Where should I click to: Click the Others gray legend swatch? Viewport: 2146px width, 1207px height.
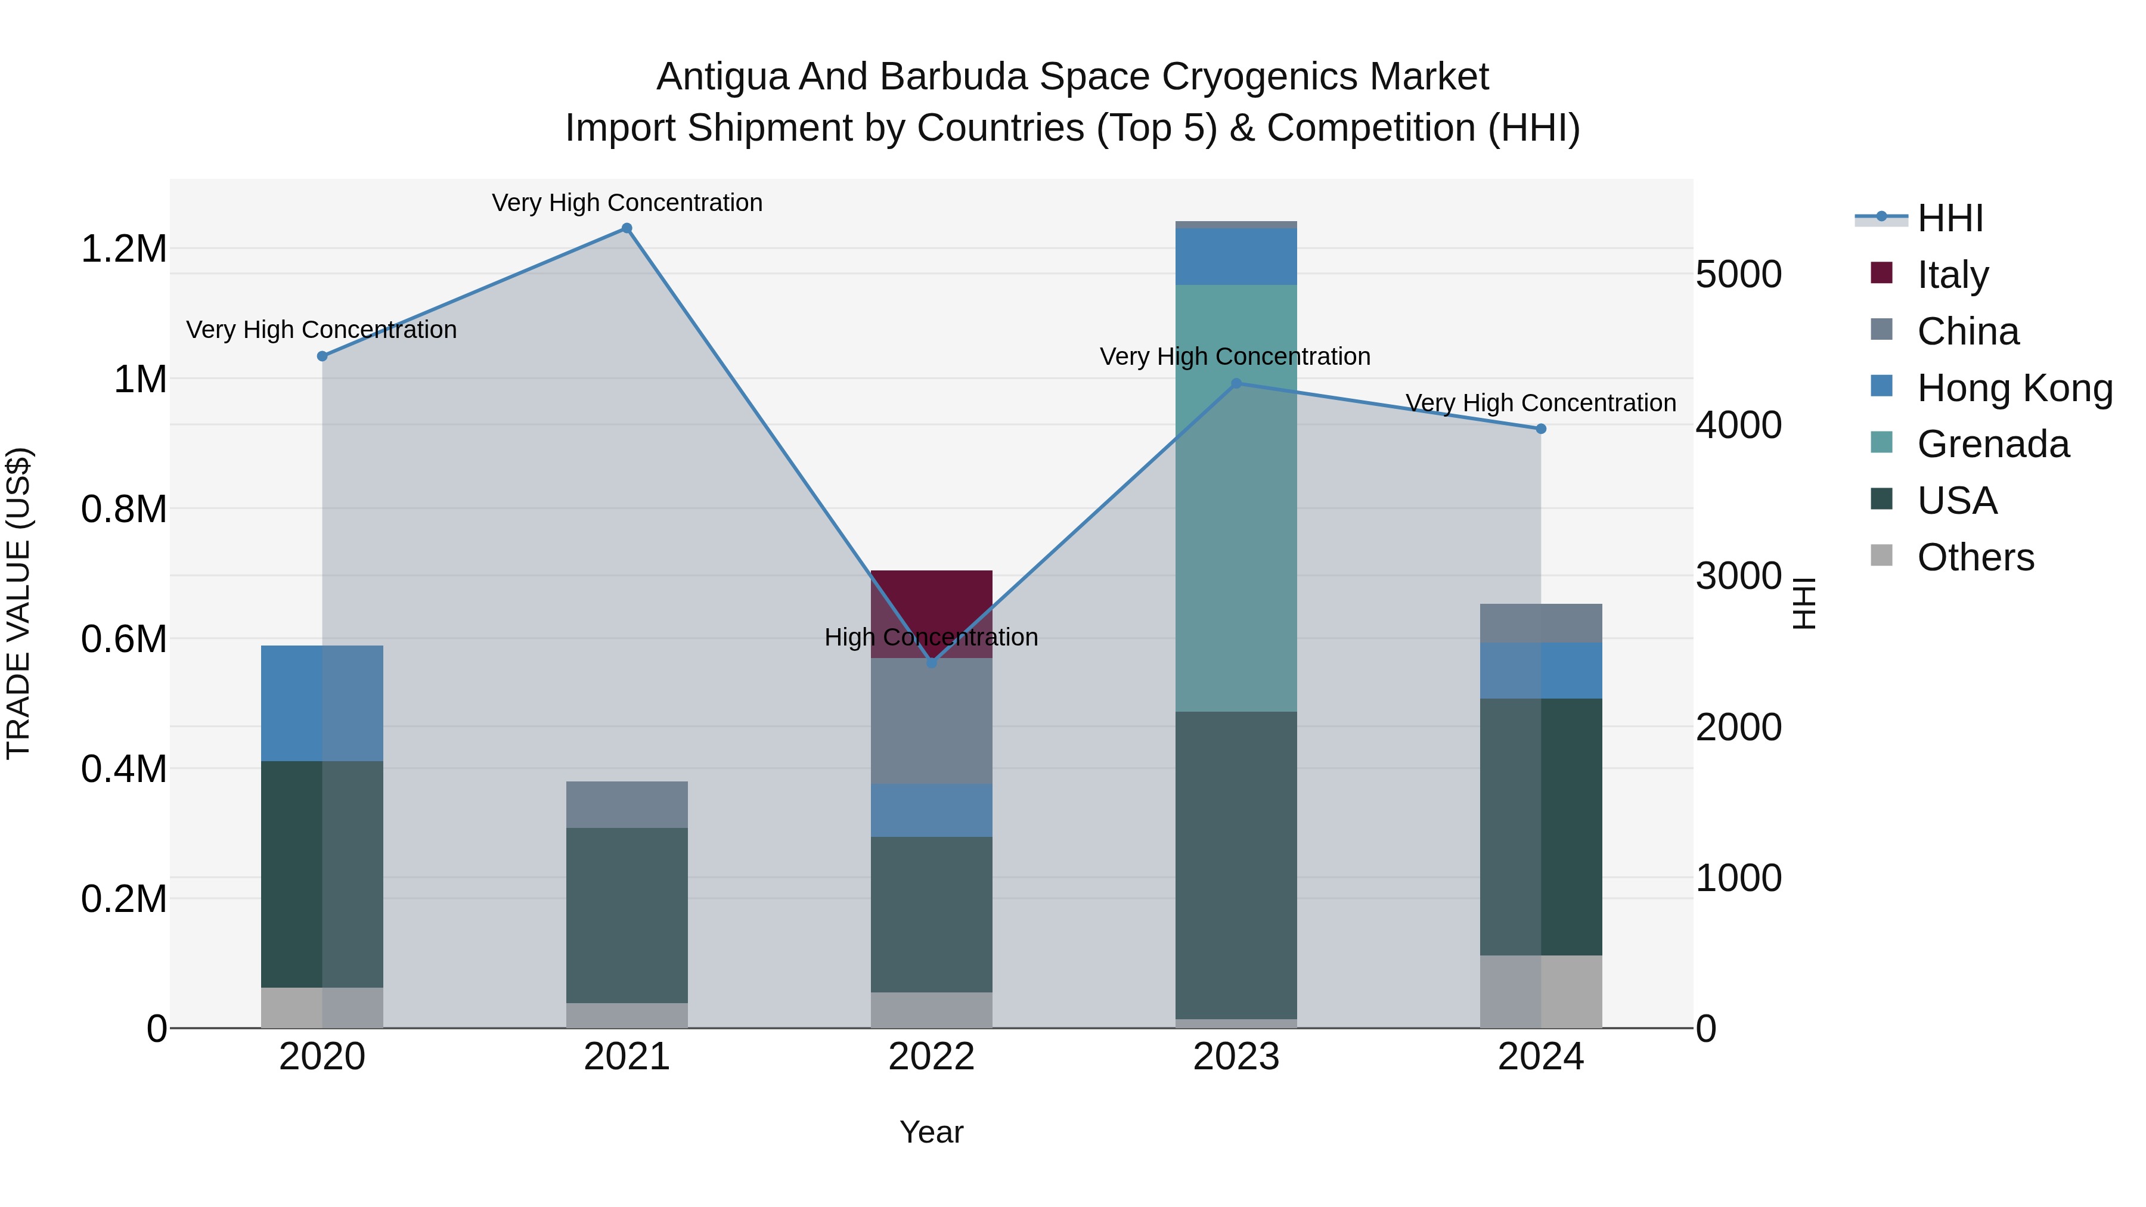(1881, 555)
